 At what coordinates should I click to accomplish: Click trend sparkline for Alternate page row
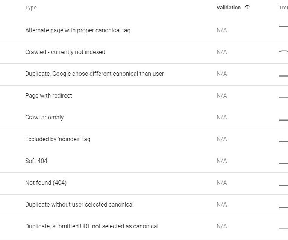click(283, 27)
